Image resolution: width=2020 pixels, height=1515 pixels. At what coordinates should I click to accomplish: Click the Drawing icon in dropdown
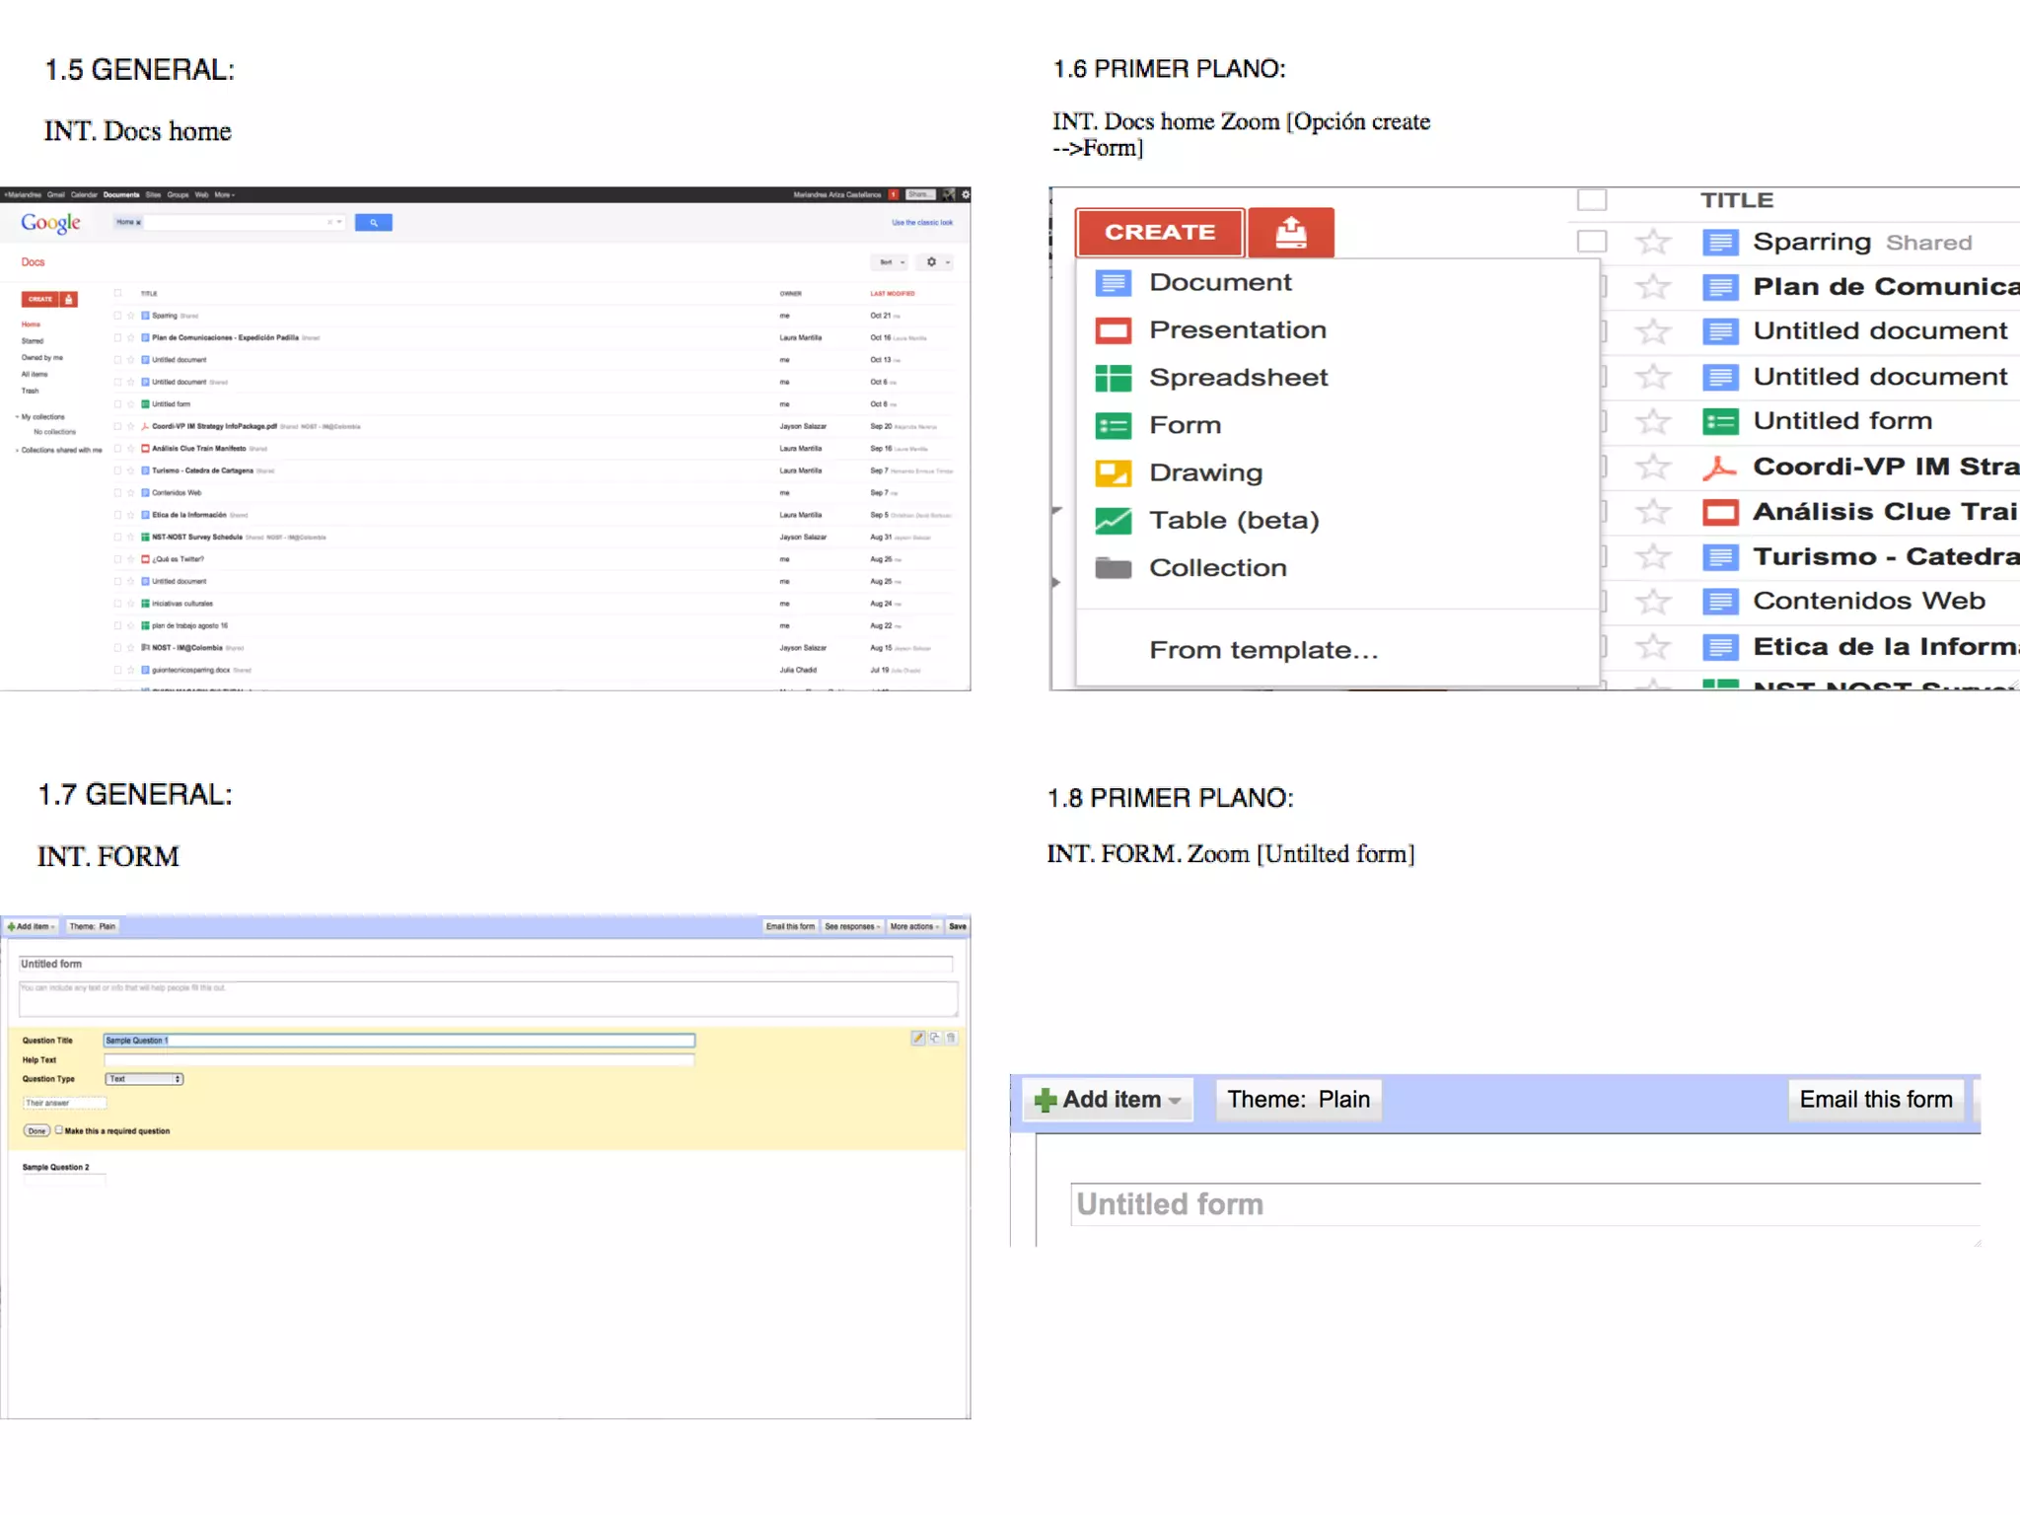coord(1113,473)
